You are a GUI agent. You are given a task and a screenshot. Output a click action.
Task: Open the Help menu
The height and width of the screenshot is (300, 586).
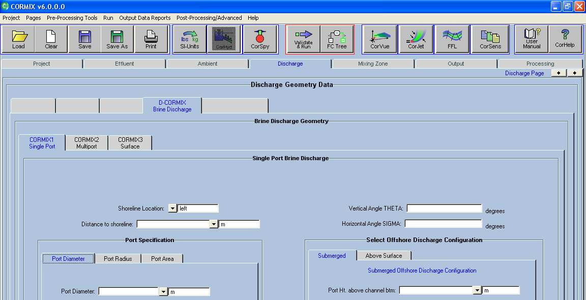[x=253, y=18]
